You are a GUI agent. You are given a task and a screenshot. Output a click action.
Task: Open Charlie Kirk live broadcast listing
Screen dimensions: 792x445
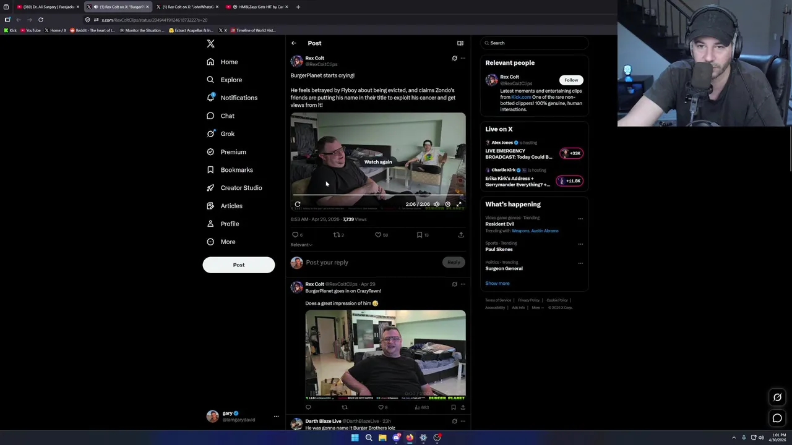click(x=534, y=177)
